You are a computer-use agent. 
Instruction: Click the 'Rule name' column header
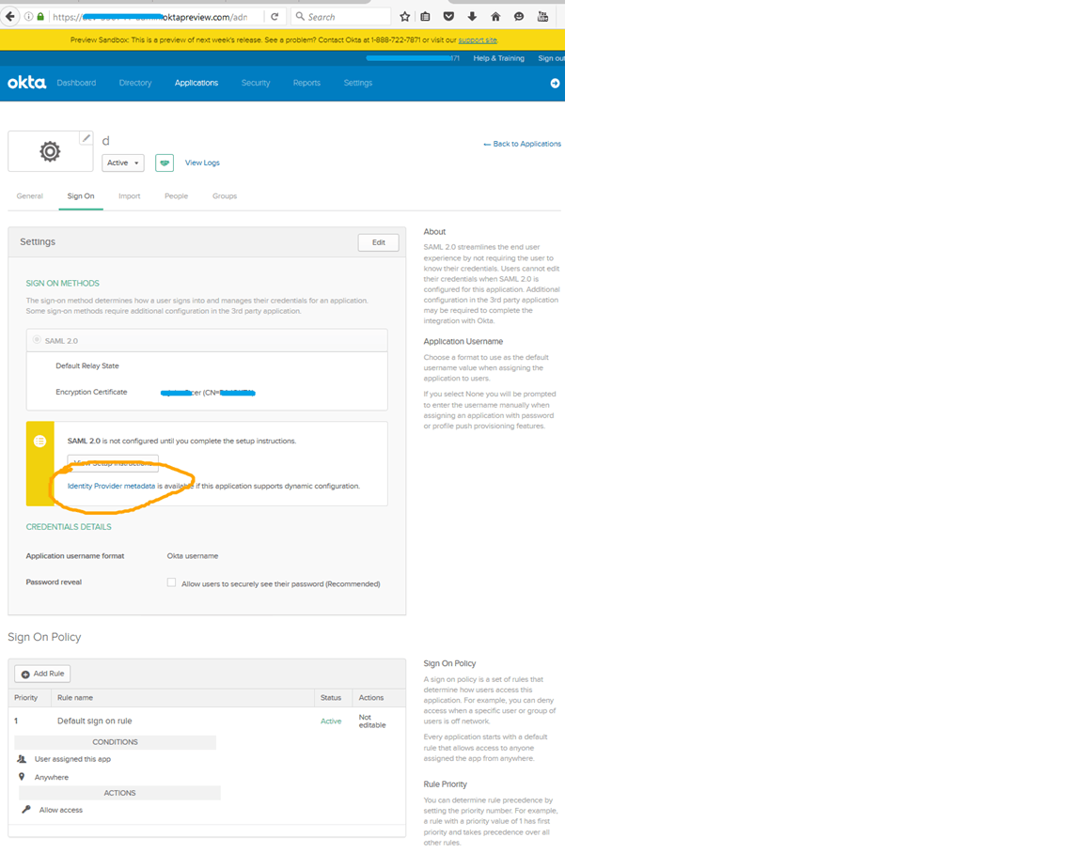(75, 698)
